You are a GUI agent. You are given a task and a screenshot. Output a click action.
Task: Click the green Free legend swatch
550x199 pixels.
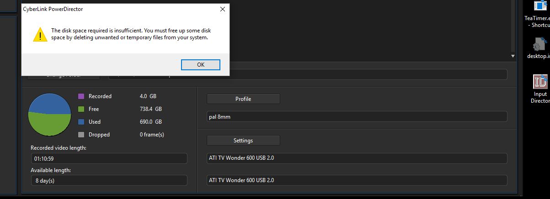pyautogui.click(x=81, y=109)
